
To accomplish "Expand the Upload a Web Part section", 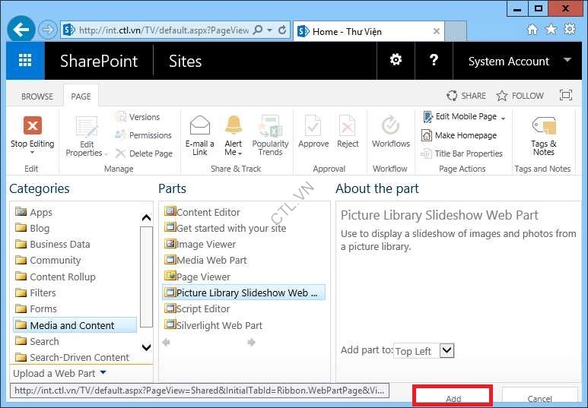I will (60, 373).
